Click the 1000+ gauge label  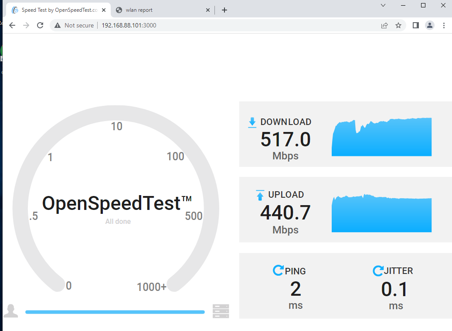click(152, 287)
